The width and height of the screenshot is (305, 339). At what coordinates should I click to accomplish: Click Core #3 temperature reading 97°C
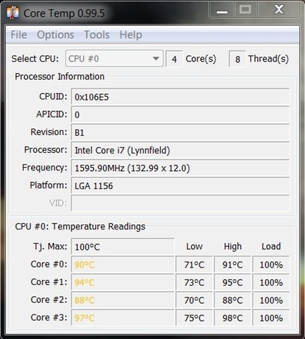click(x=123, y=318)
